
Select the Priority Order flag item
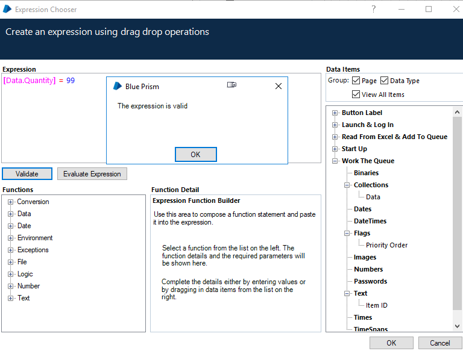point(386,245)
